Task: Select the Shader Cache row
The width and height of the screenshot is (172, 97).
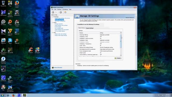Action: coord(100,53)
